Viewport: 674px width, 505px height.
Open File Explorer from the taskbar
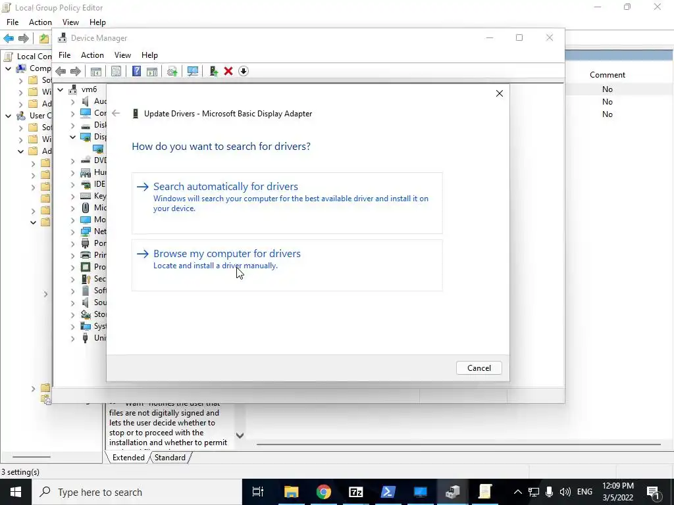(291, 492)
